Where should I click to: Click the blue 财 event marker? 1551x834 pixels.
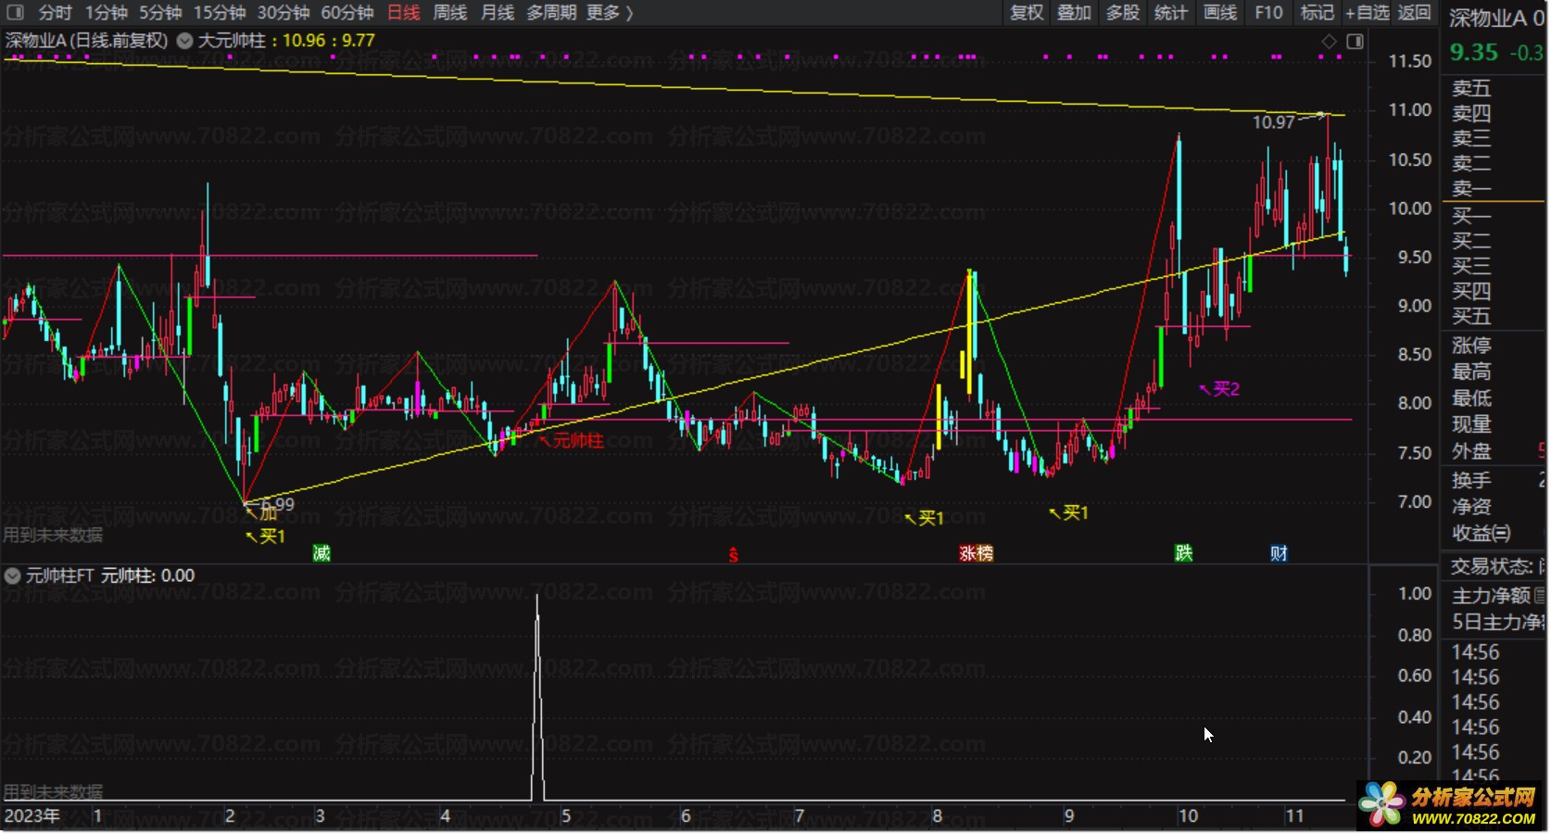[x=1279, y=553]
